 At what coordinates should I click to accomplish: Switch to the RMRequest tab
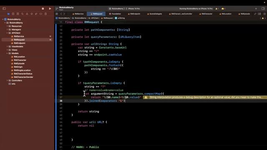coord(96,14)
